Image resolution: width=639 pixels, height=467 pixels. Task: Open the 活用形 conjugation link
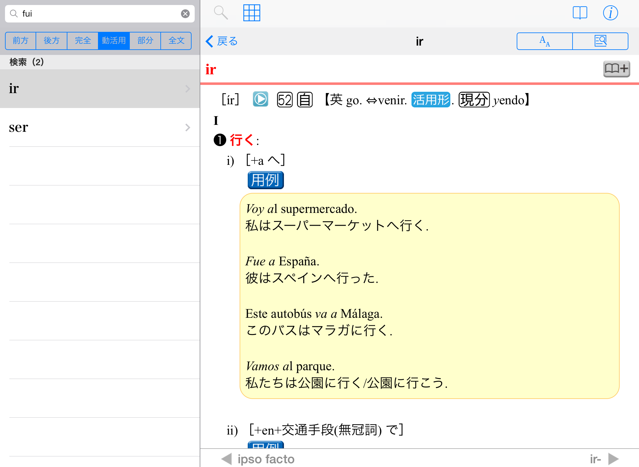(431, 100)
